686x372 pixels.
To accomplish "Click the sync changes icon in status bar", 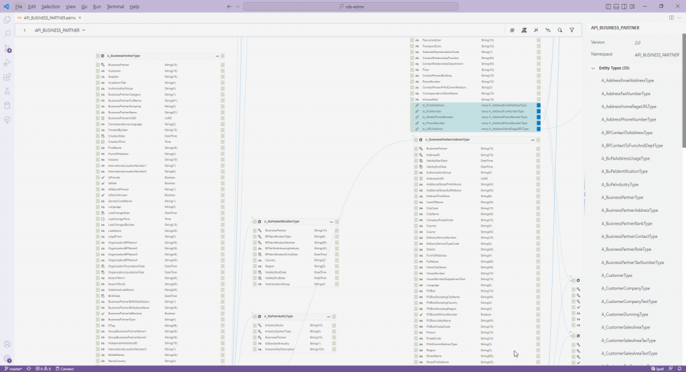I will click(x=29, y=369).
